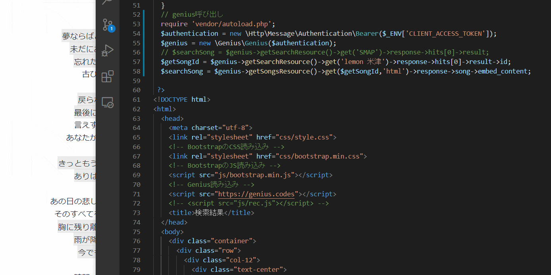The height and width of the screenshot is (275, 551).
Task: Click the opening '<html>' tag
Action: pos(165,109)
